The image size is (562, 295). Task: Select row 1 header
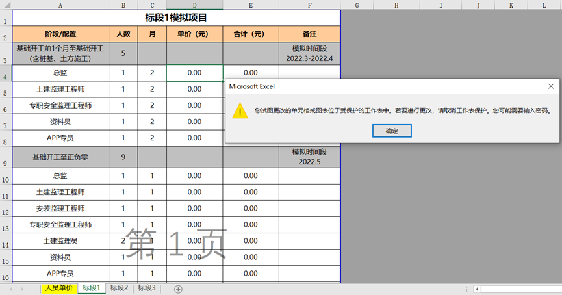pos(6,18)
